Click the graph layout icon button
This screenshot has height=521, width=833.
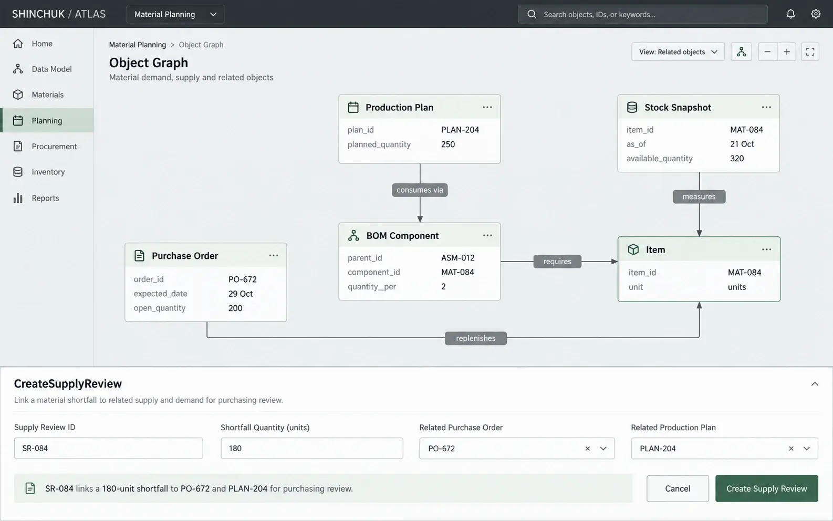coord(741,51)
